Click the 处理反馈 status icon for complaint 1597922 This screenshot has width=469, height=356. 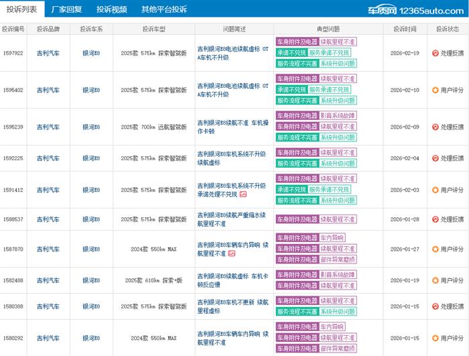[435, 52]
